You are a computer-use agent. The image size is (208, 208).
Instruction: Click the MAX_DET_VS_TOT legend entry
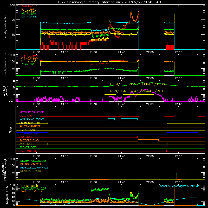32,191
